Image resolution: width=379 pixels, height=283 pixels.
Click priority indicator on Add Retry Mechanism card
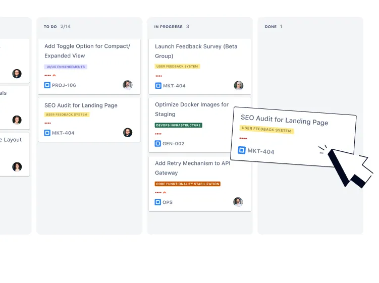[x=160, y=193]
